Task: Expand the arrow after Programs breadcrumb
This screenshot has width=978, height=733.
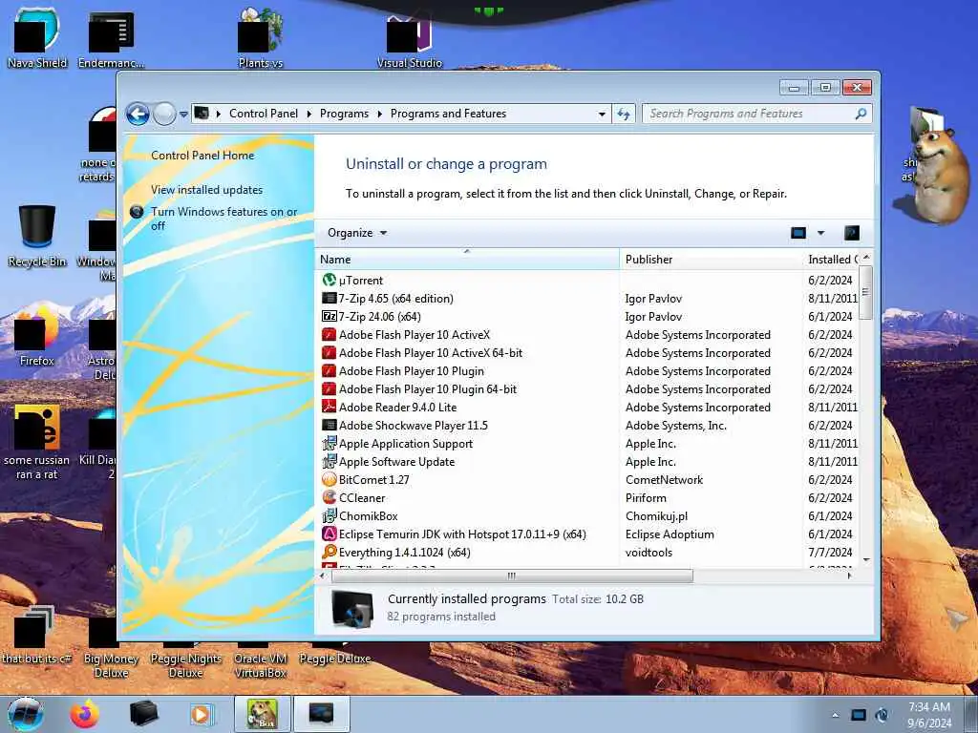Action: pos(379,114)
